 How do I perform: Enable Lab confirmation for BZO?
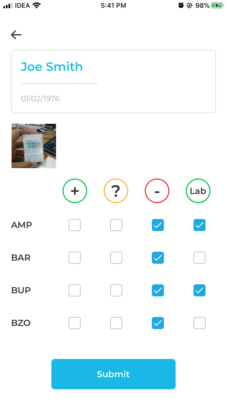click(199, 323)
